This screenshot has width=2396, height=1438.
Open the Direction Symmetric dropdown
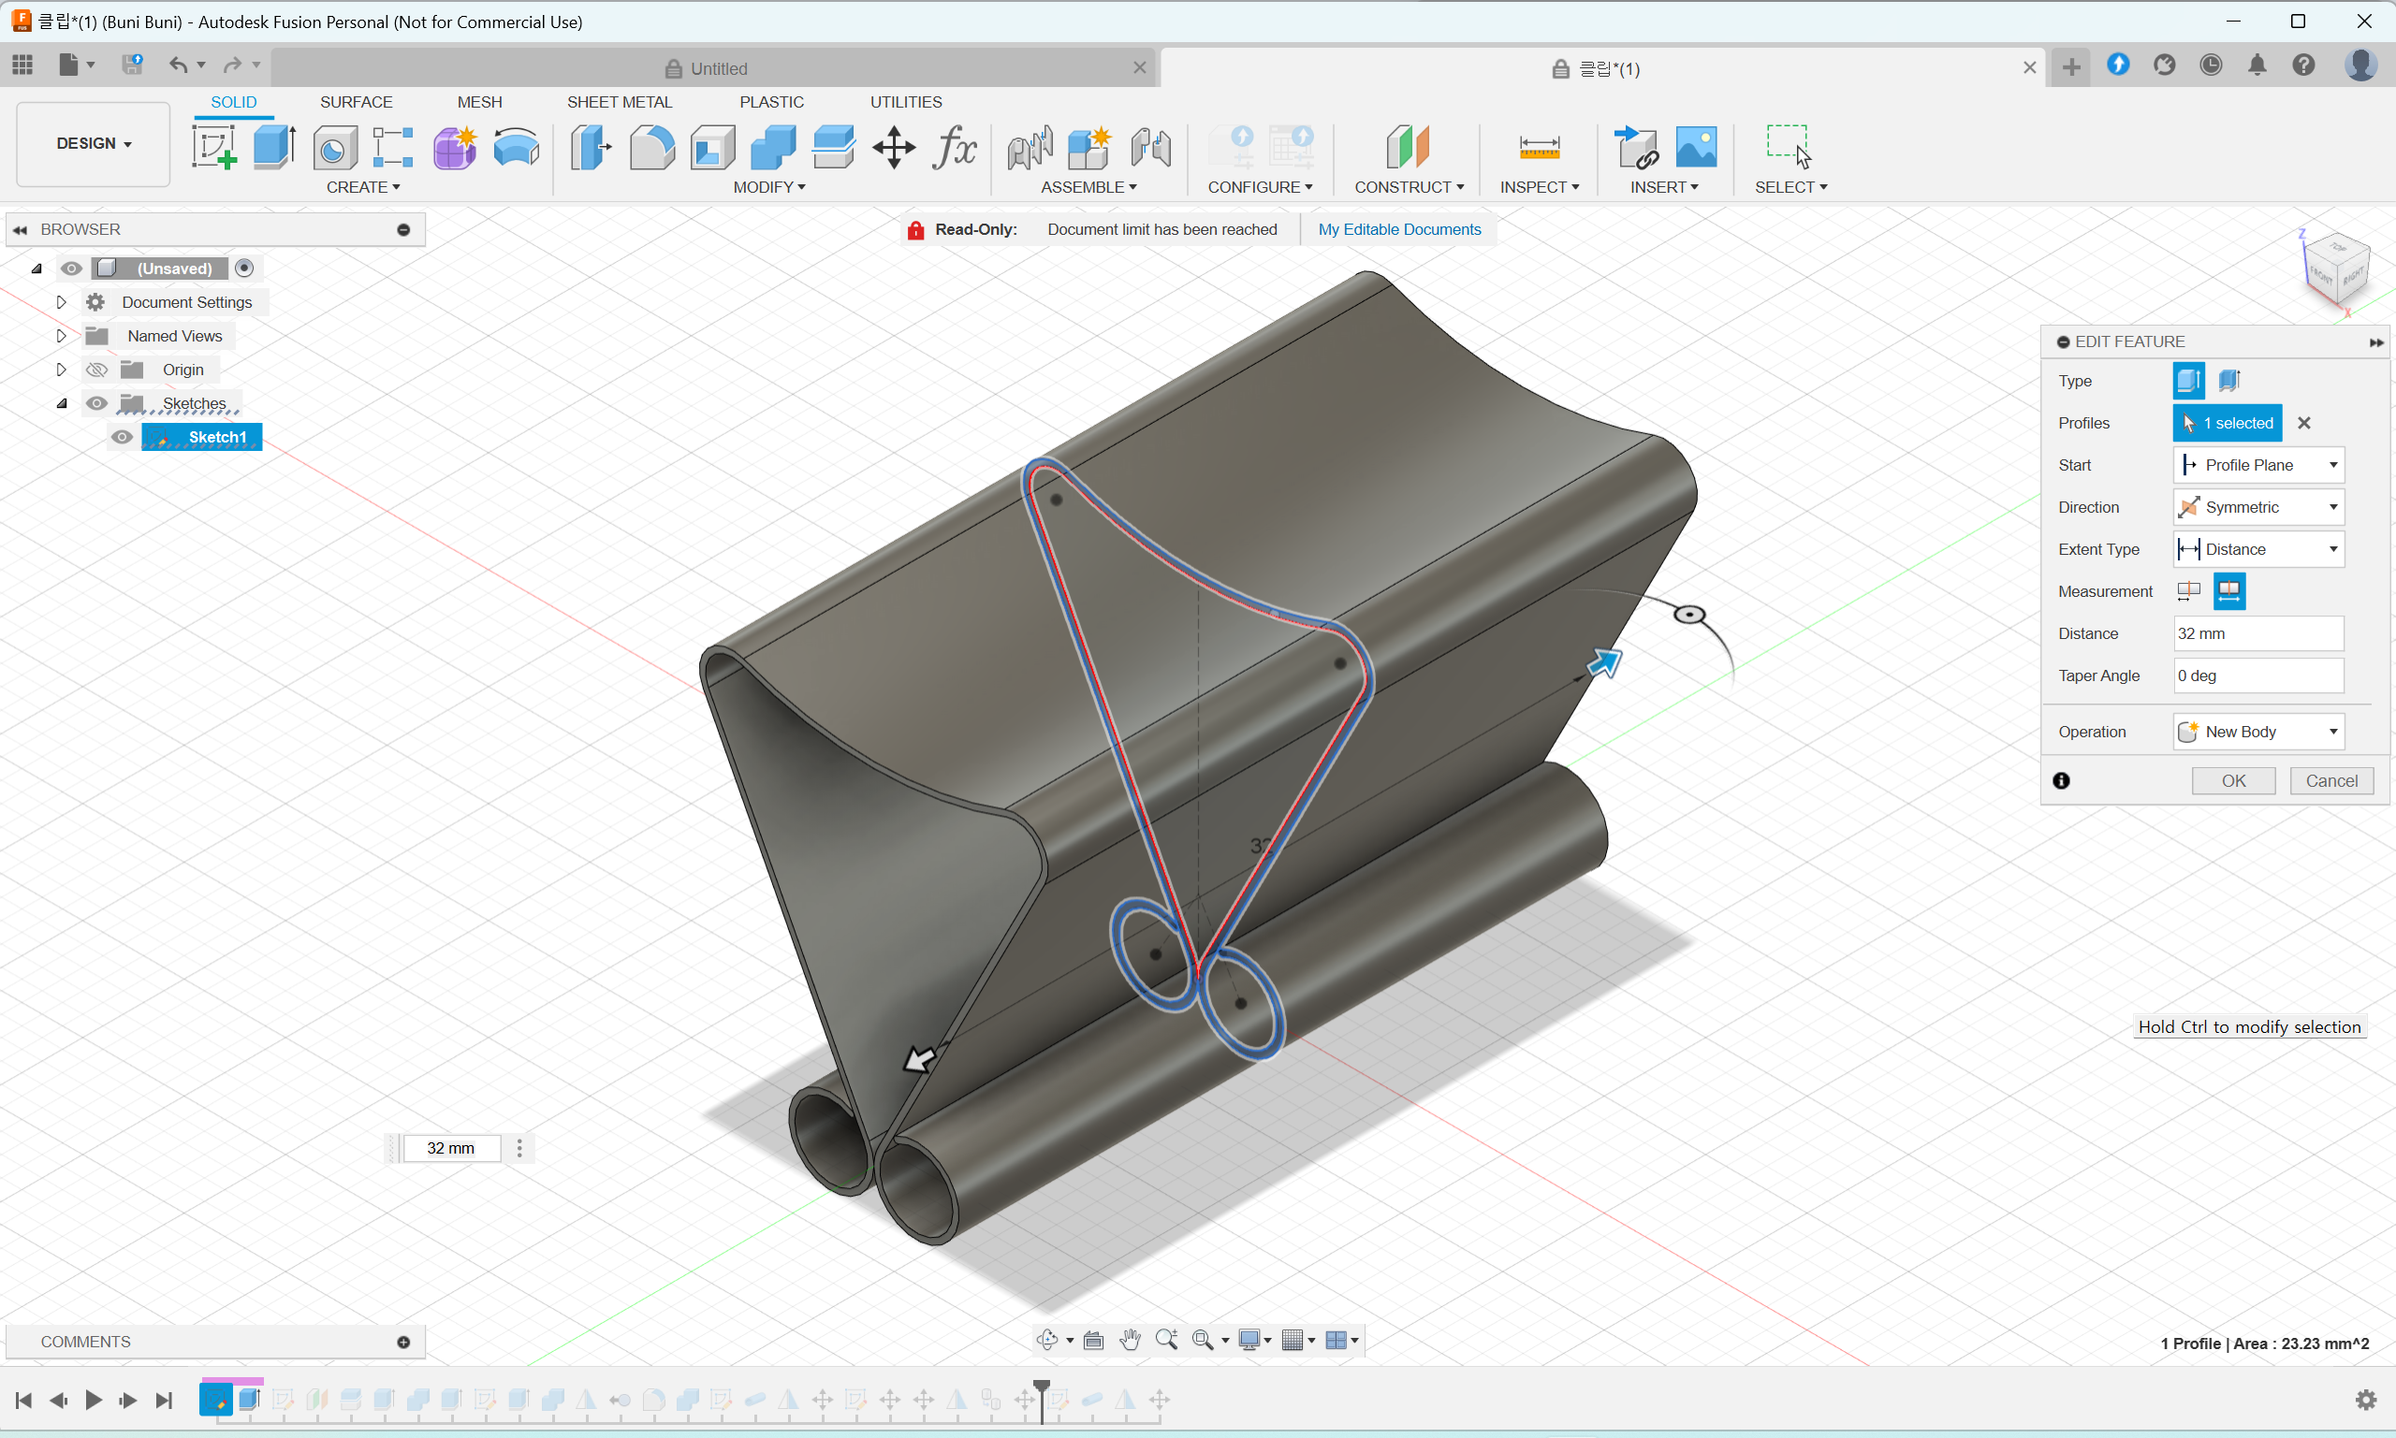click(2257, 508)
